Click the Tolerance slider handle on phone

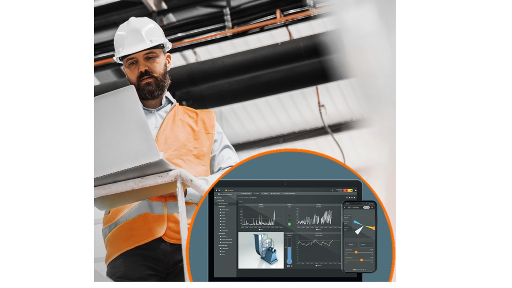tap(357, 252)
